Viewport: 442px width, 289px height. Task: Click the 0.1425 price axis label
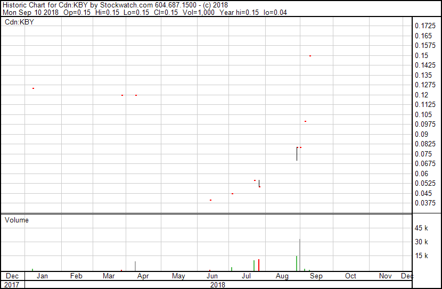click(425, 65)
